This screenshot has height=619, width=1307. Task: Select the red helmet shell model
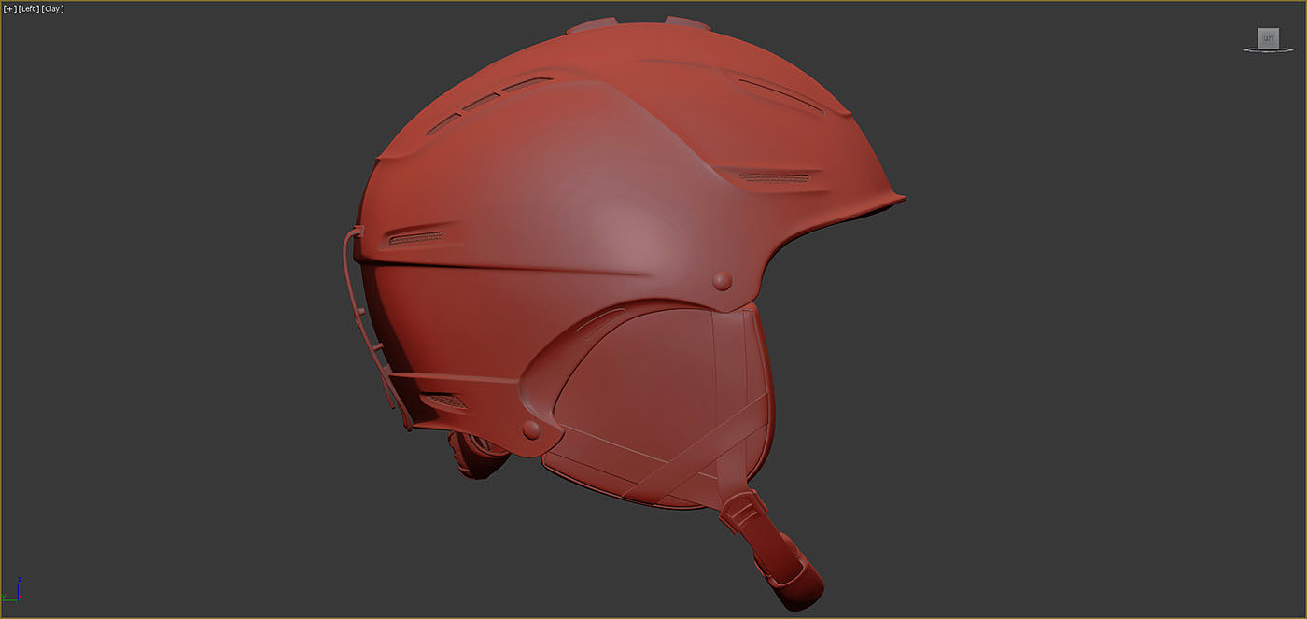tap(597, 215)
